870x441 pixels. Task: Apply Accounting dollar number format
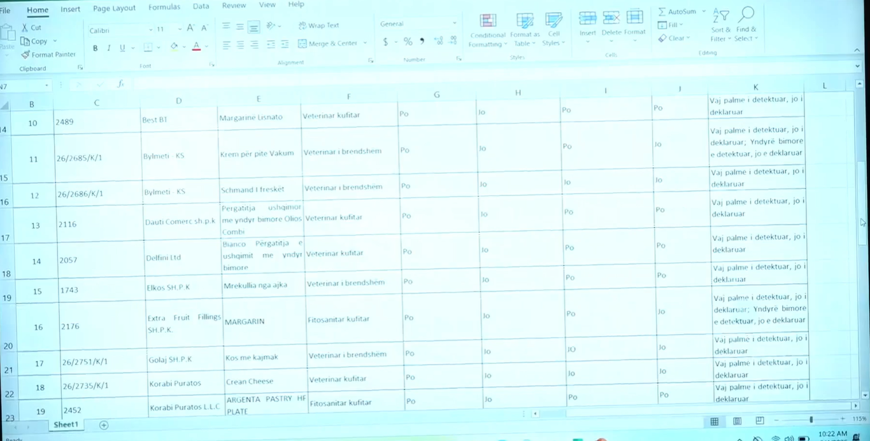click(385, 41)
